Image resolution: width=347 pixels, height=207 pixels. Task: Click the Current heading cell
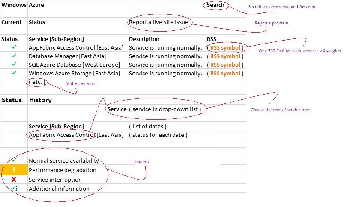coord(12,22)
